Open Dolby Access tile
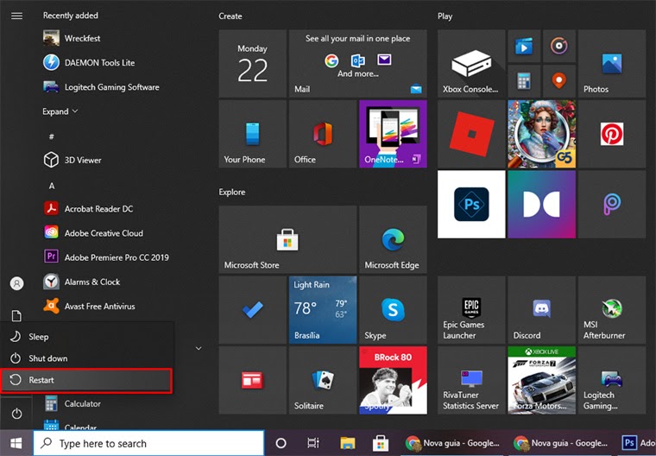This screenshot has height=456, width=656. click(x=542, y=205)
